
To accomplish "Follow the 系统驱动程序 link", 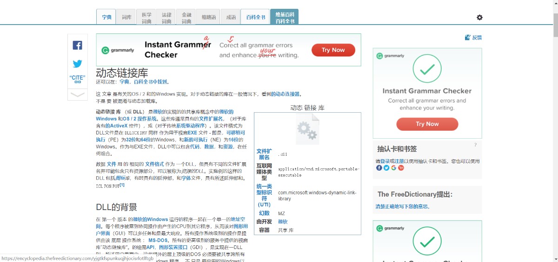I will pyautogui.click(x=191, y=126).
